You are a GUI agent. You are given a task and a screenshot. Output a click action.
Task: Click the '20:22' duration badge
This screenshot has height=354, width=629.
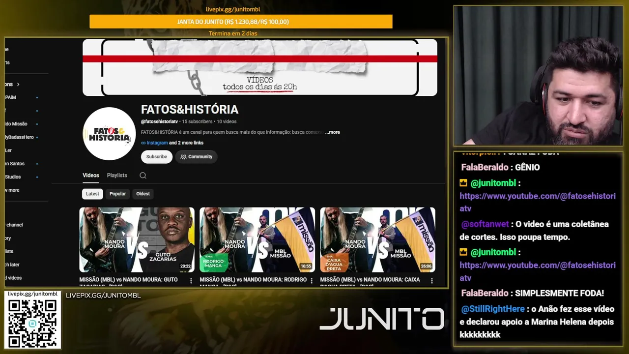pyautogui.click(x=185, y=266)
